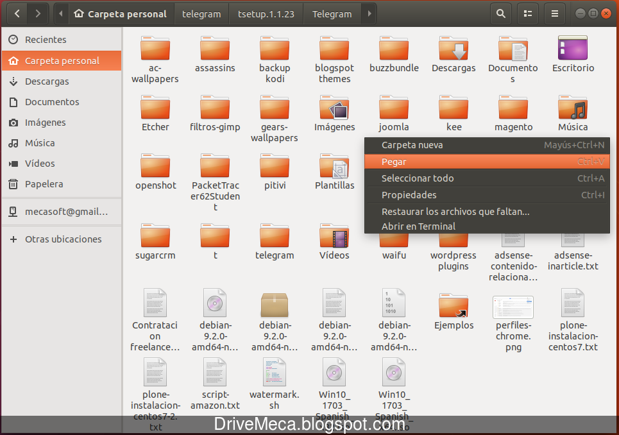Open the folder named t
This screenshot has height=435, width=619.
click(215, 236)
